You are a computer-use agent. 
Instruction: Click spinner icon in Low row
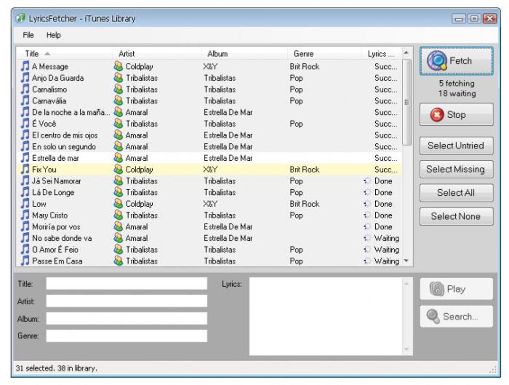(367, 204)
